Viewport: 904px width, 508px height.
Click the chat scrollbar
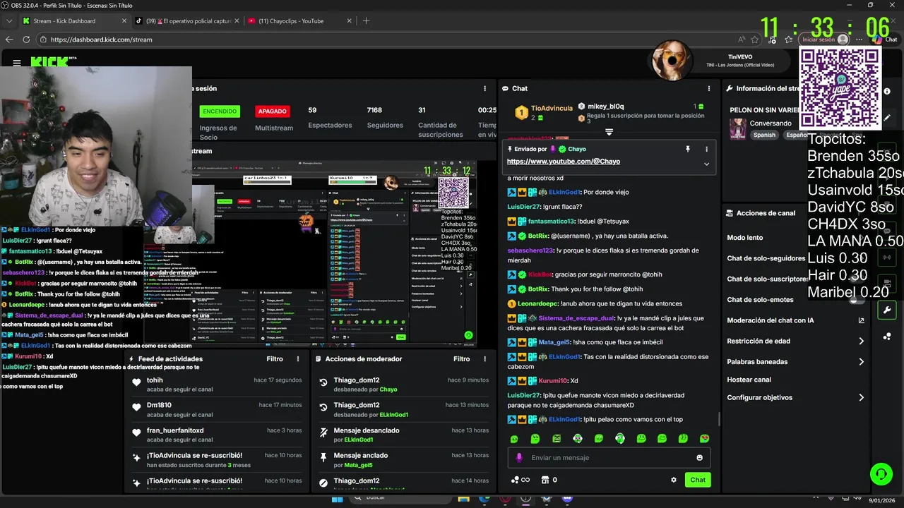[719, 419]
